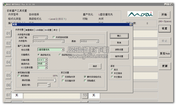176x105 pixels.
Task: Click the '-- Level 2 ( ECC 1 )' text
Action: point(57,19)
